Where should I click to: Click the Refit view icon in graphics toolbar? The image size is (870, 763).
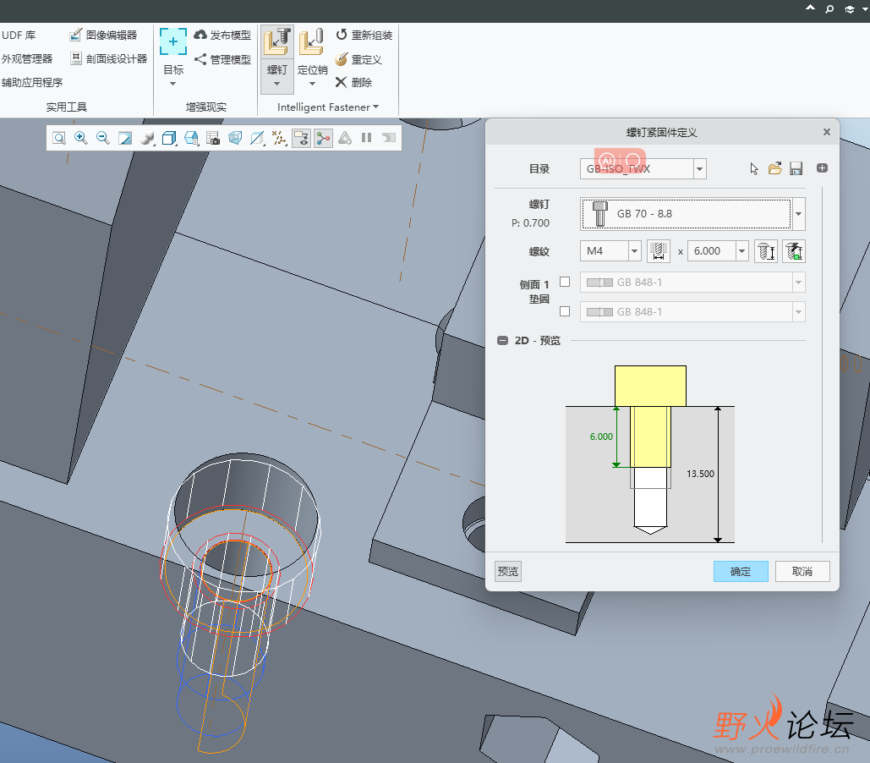click(59, 138)
